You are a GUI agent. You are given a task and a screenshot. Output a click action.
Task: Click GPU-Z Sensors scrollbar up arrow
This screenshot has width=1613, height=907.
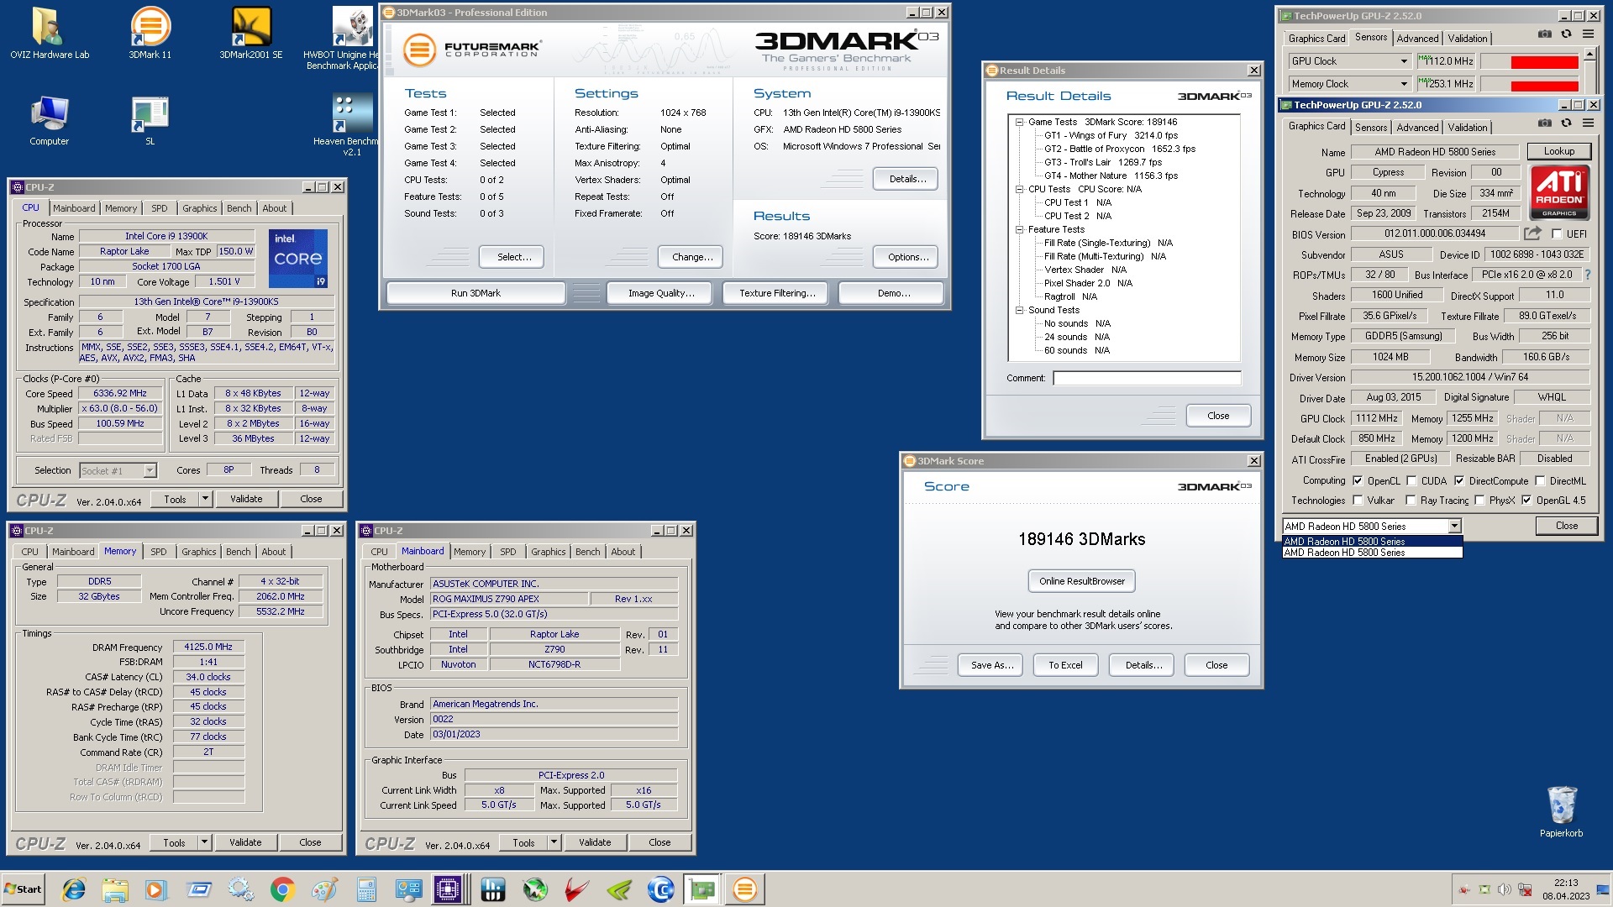(x=1589, y=54)
